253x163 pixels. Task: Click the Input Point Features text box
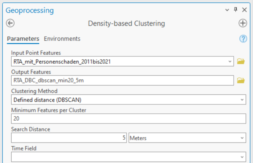122,61
